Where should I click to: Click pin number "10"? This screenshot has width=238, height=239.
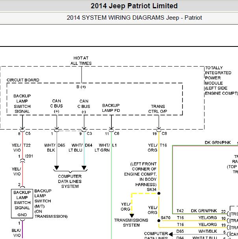tap(223, 219)
